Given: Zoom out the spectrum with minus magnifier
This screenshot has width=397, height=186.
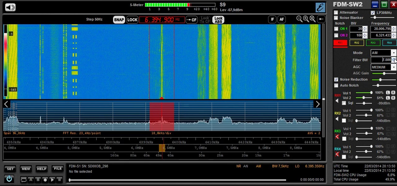Looking at the screenshot, I should click(299, 19).
